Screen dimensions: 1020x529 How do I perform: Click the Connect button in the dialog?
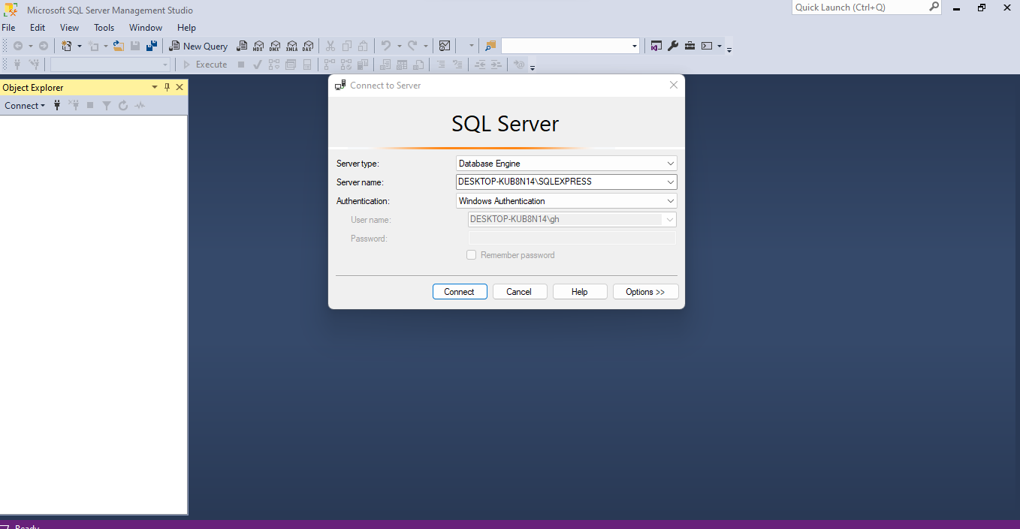[460, 292]
